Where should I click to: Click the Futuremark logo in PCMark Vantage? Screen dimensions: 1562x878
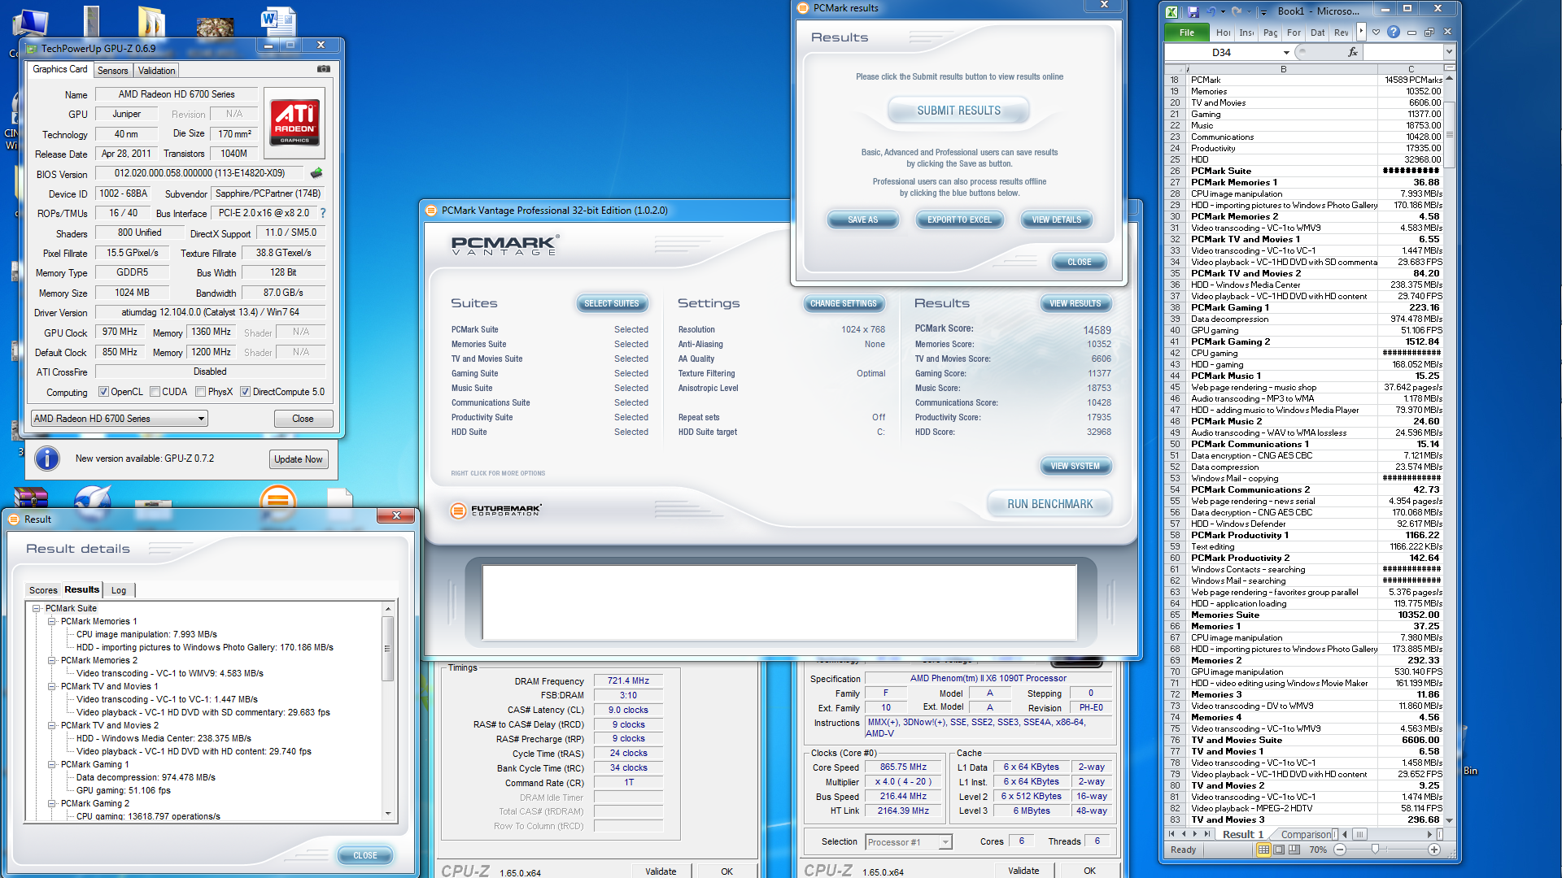[495, 511]
